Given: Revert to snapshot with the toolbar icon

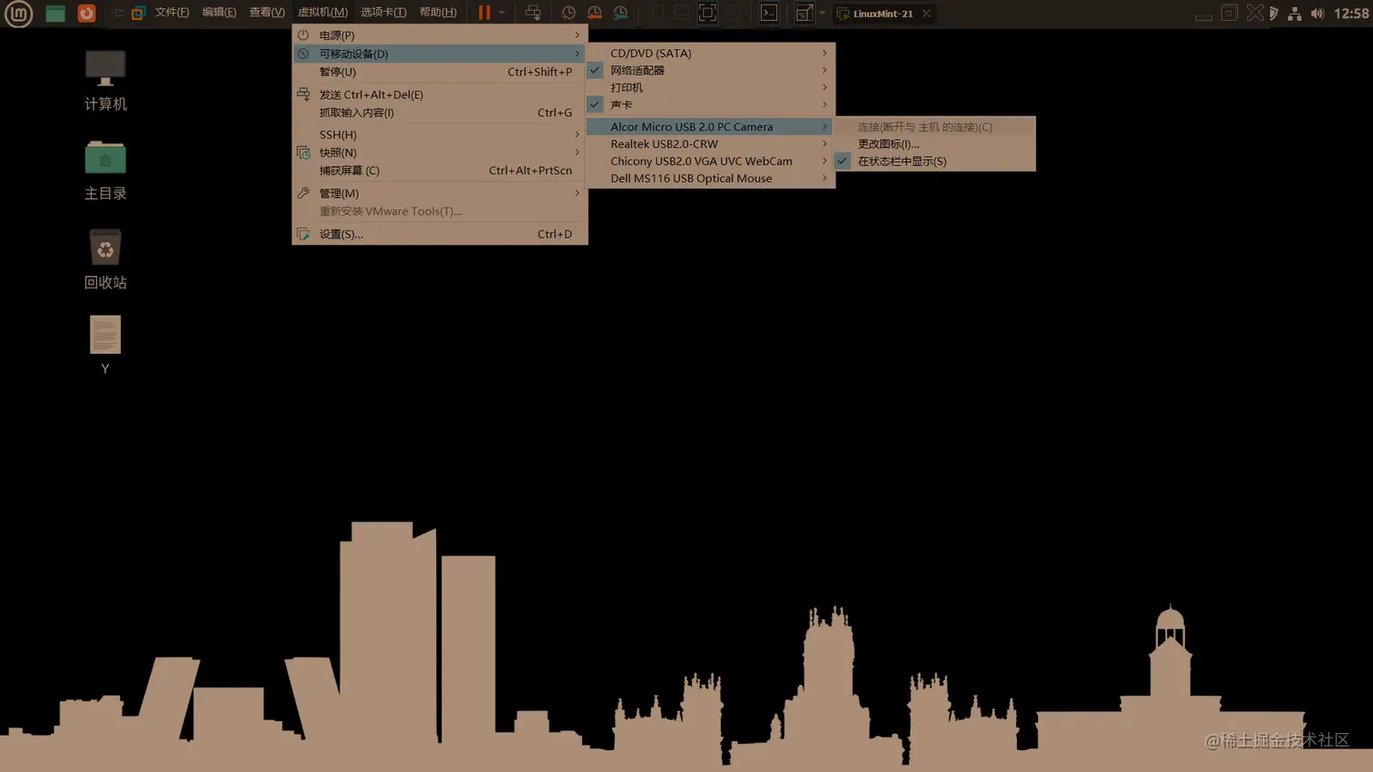Looking at the screenshot, I should pyautogui.click(x=593, y=13).
